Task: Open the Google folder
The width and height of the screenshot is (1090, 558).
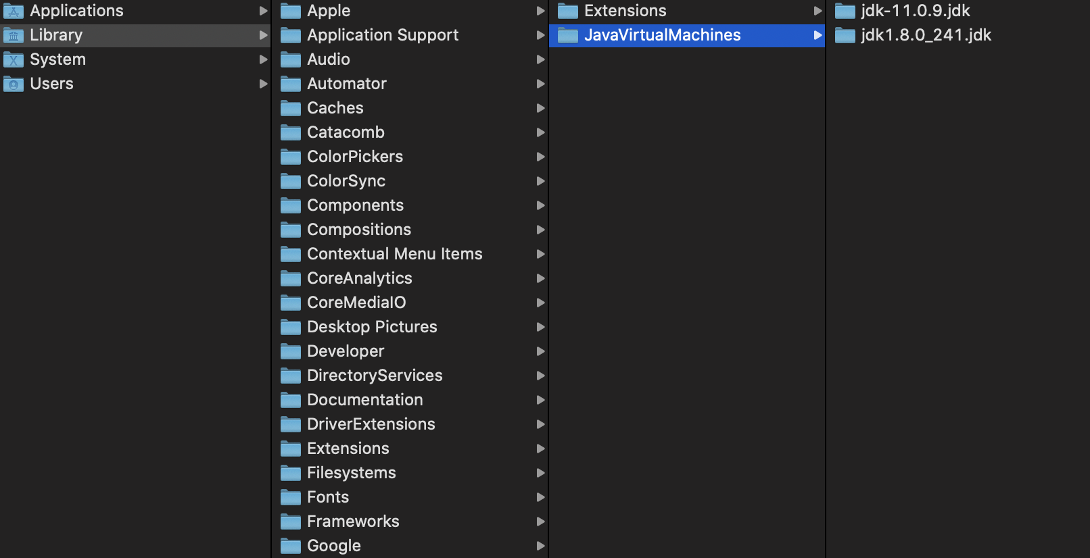Action: (x=333, y=546)
